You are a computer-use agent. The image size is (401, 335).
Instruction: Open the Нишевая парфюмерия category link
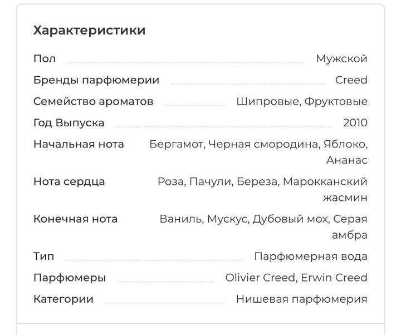click(x=301, y=299)
